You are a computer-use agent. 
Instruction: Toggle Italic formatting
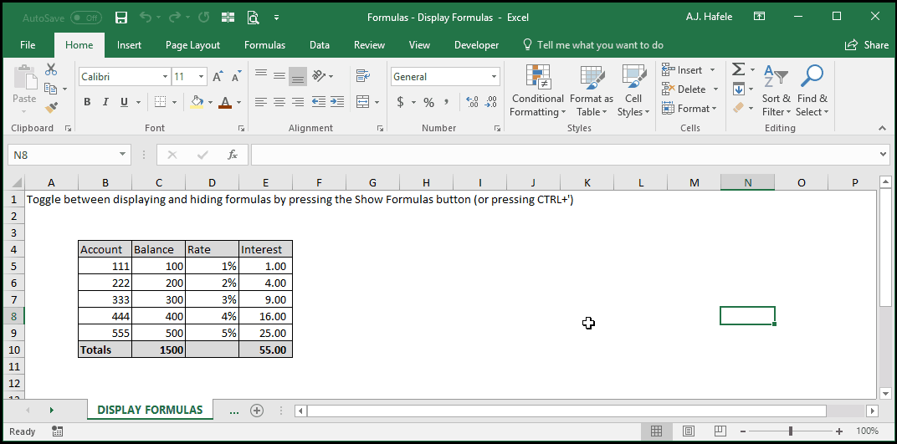point(105,102)
